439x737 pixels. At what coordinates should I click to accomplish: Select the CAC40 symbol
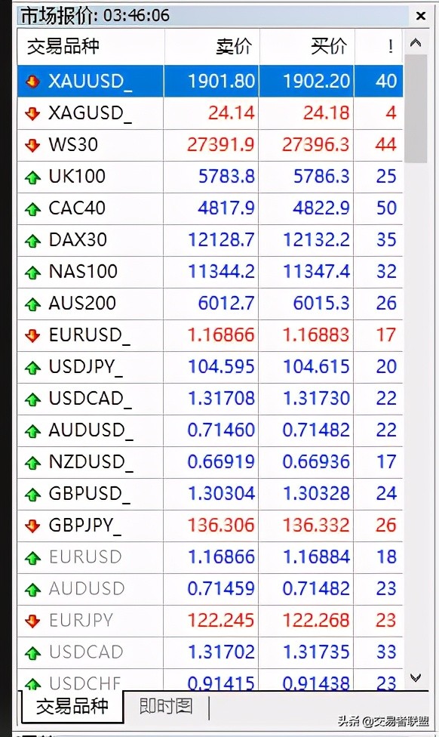point(77,208)
